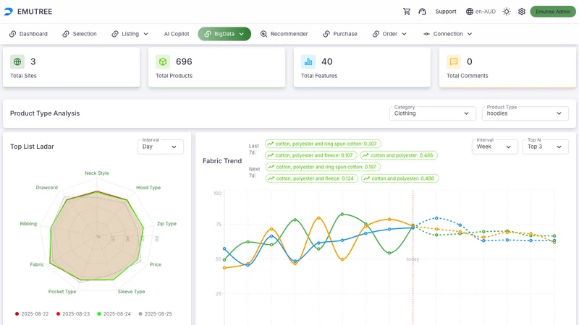Click the EMUTREE brand name
Screen dimensions: 579x325
pos(35,12)
